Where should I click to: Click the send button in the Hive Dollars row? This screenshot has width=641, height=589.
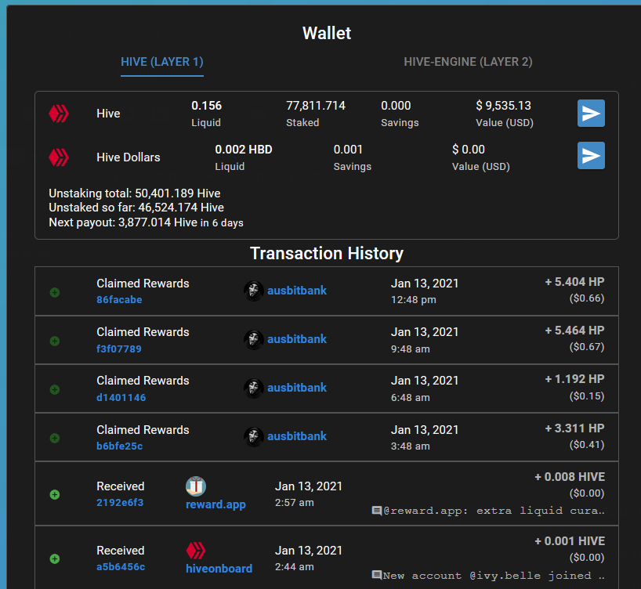pos(591,155)
